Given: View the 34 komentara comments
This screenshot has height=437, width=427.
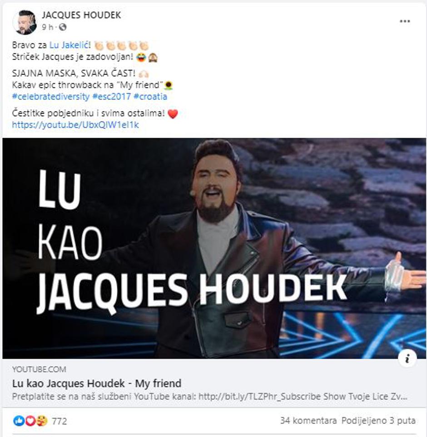Looking at the screenshot, I should (308, 420).
